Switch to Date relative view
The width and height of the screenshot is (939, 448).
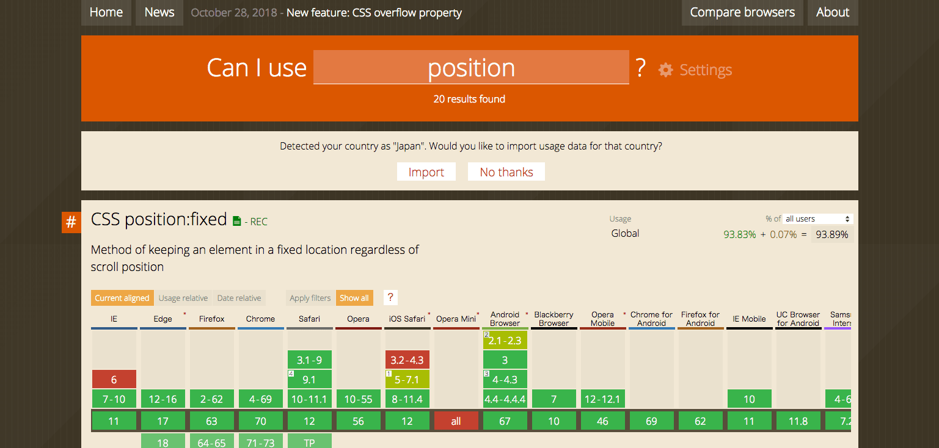[x=239, y=298]
